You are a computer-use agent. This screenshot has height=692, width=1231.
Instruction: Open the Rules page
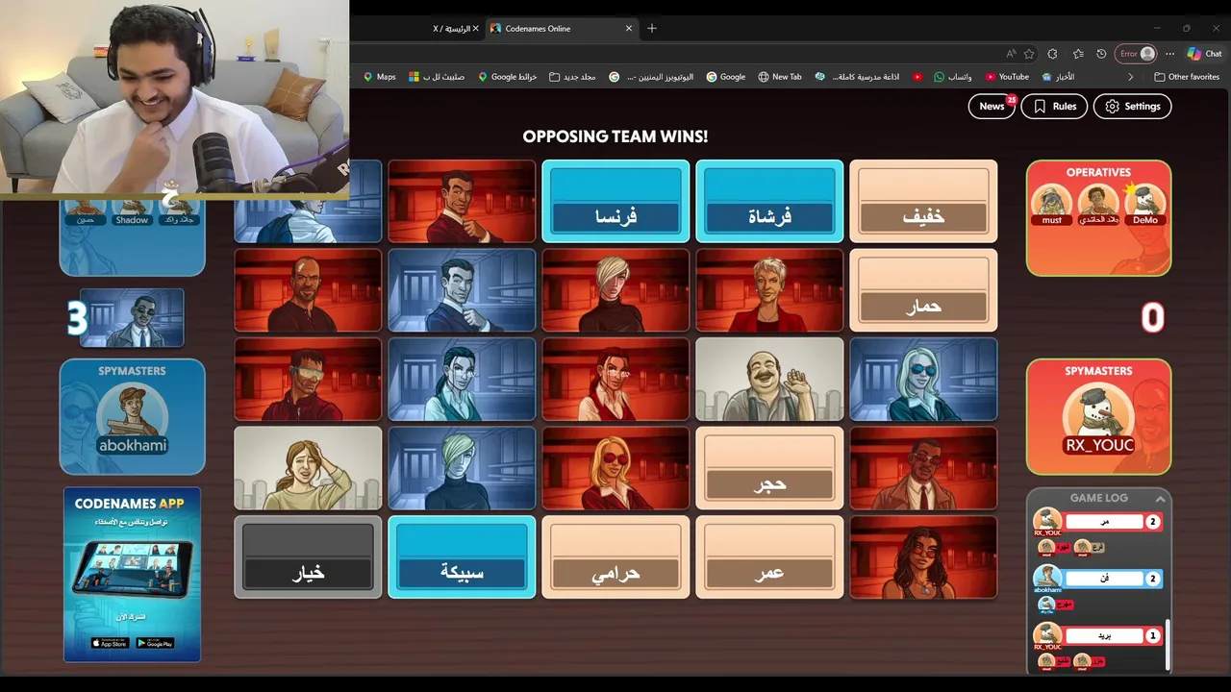pos(1054,107)
